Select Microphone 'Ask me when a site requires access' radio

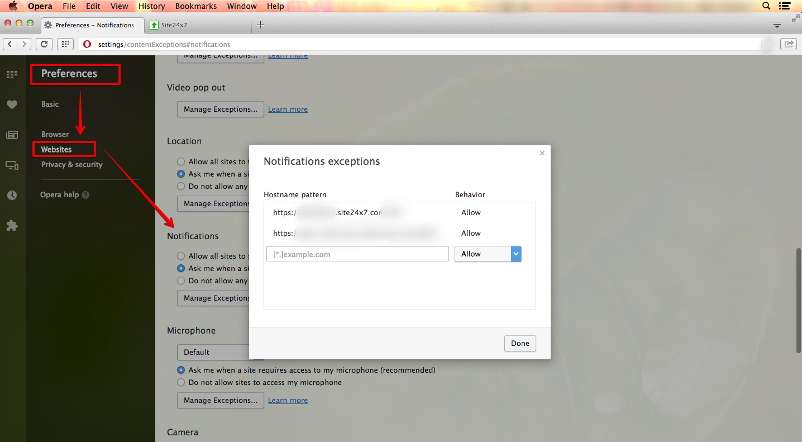[x=181, y=370]
